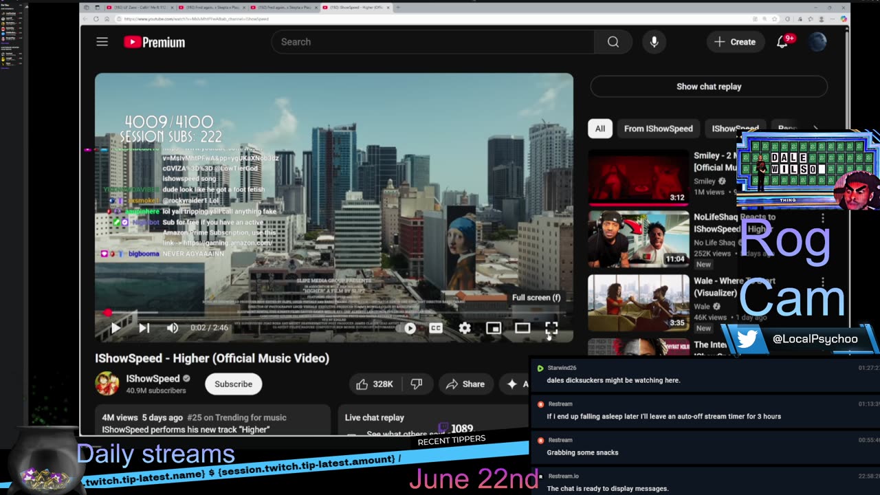Open more options for NoLifeShaq video
The width and height of the screenshot is (880, 495).
click(x=822, y=219)
